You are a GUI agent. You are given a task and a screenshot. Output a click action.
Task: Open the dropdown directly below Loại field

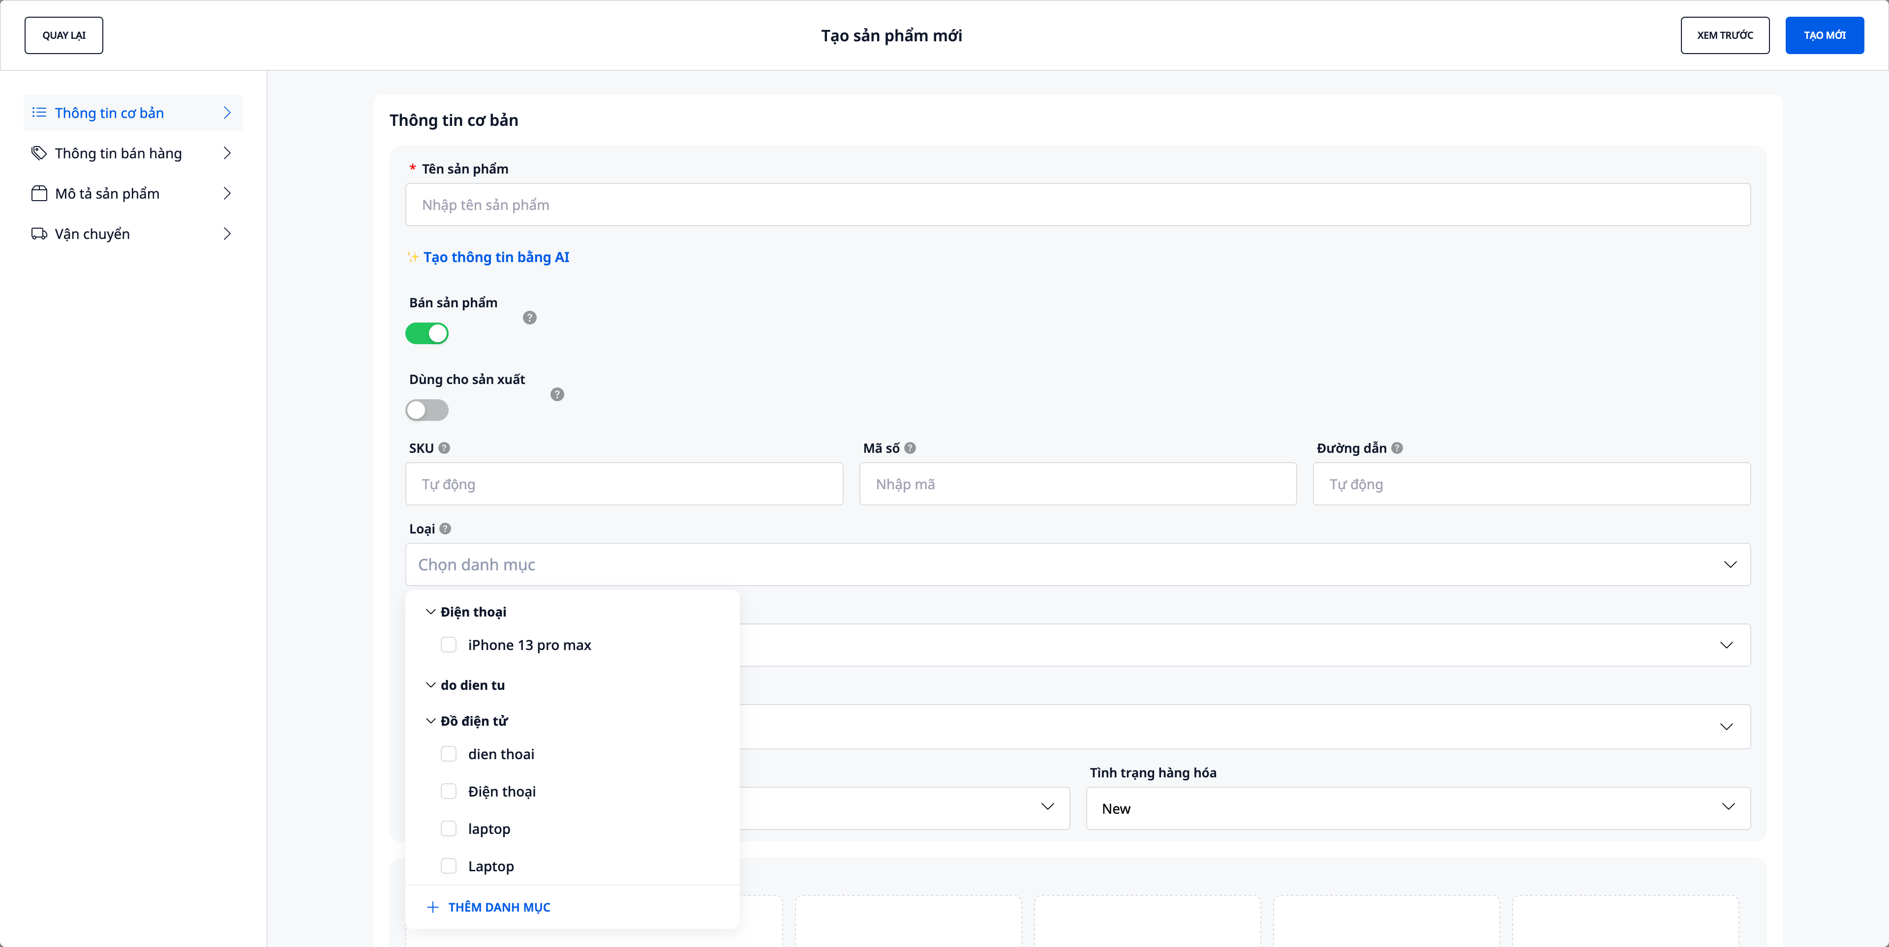(x=1245, y=645)
